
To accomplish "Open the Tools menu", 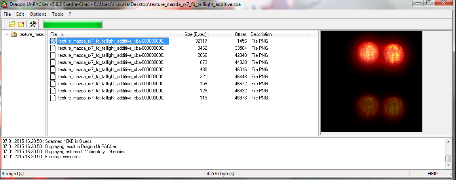I will [57, 14].
